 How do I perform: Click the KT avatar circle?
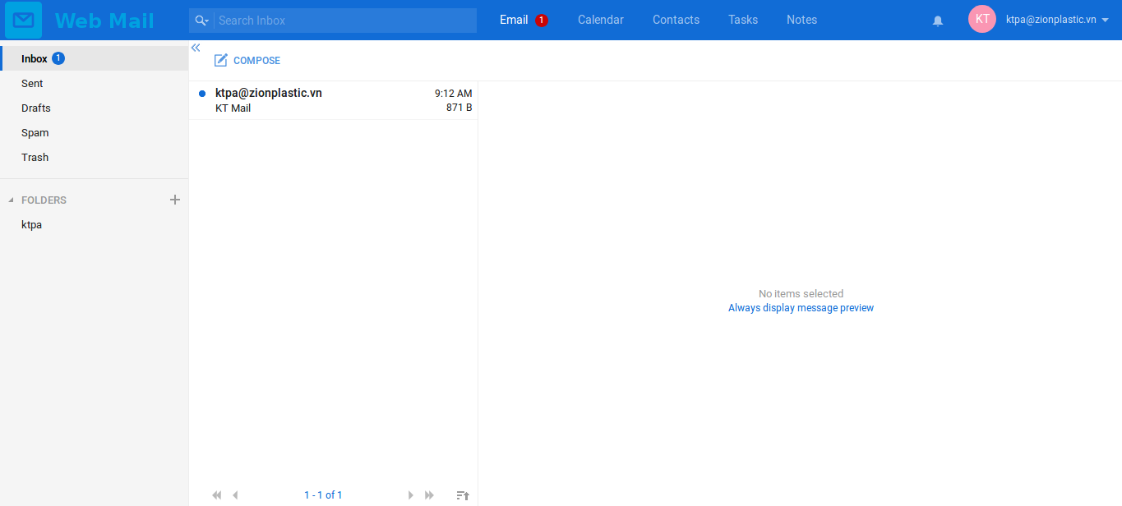coord(982,19)
